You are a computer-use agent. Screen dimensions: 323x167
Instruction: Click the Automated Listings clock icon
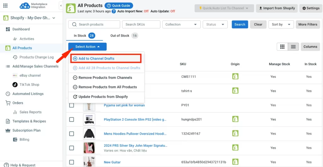click(8, 94)
